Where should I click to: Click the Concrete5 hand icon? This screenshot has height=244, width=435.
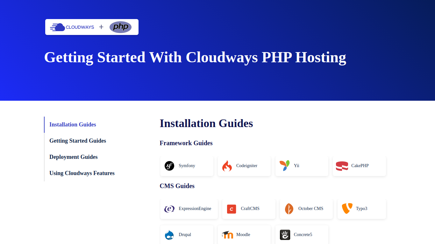(x=285, y=235)
